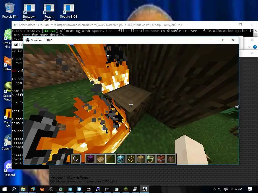
Task: Click the blue help icon in background window
Action: click(255, 47)
